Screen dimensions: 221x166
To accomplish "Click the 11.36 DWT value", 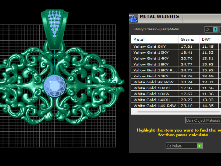I will point(208,94).
